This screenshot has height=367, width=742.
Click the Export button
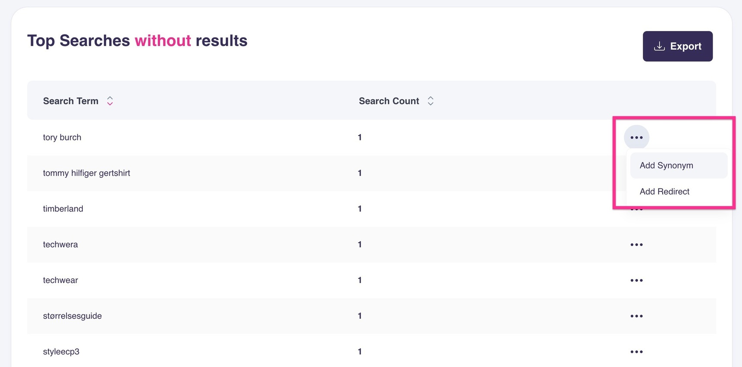pos(677,46)
